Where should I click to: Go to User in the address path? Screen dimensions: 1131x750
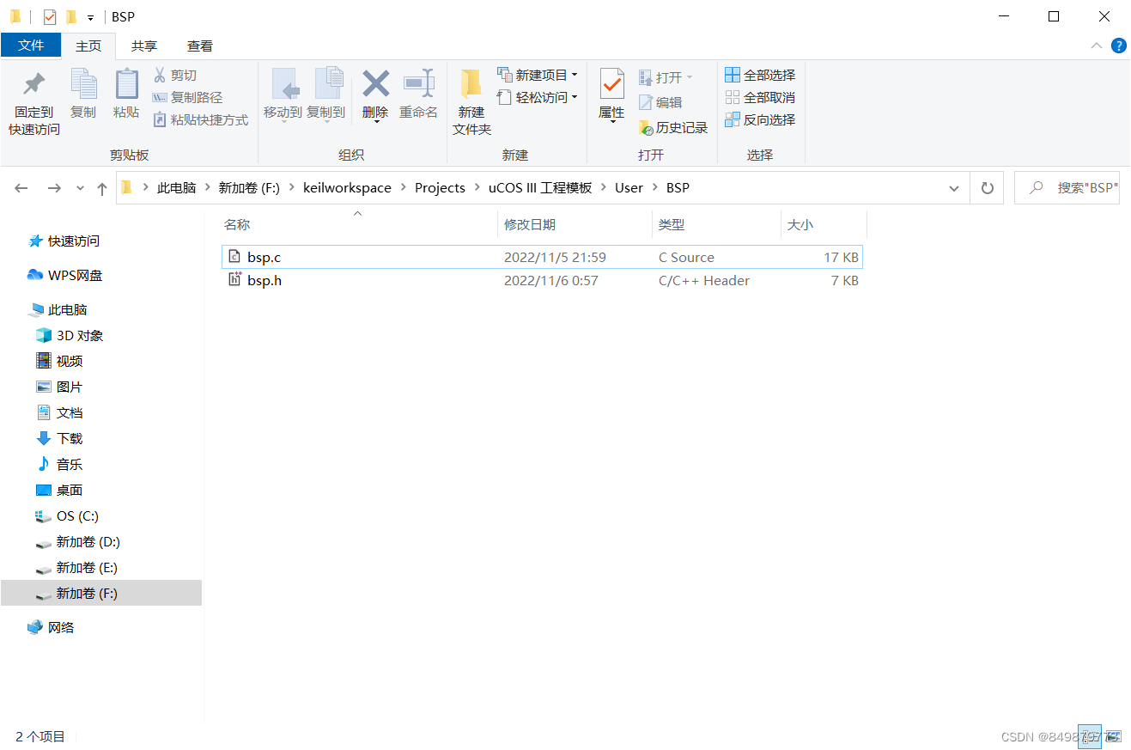point(629,188)
